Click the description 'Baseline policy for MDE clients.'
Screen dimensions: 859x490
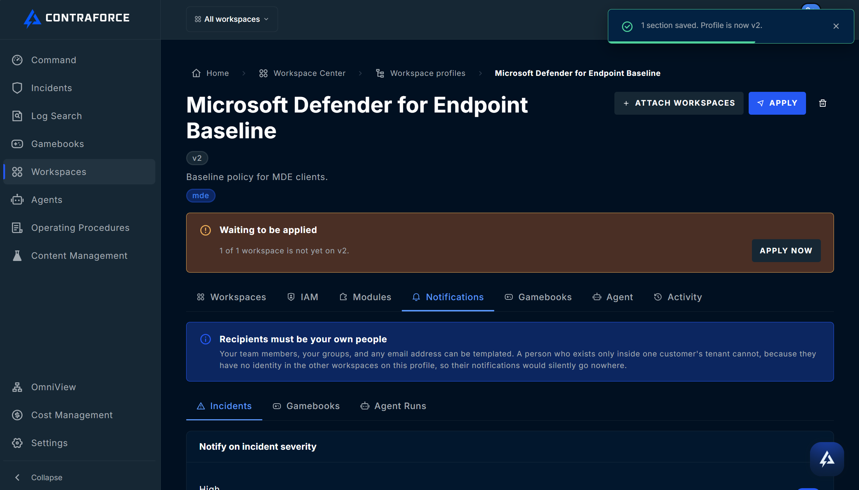pos(257,177)
